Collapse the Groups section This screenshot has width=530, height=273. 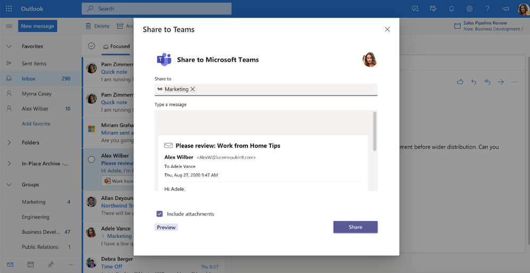(9, 184)
